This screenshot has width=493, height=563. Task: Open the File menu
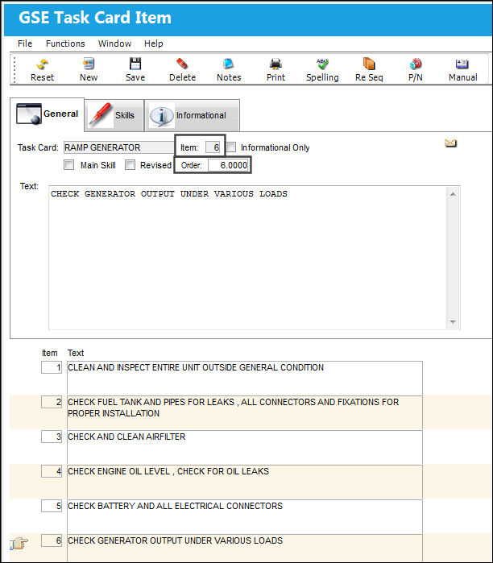coord(25,43)
